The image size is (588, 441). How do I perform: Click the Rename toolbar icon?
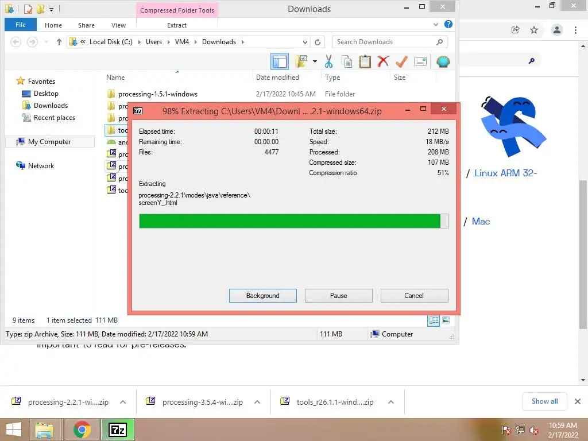420,61
